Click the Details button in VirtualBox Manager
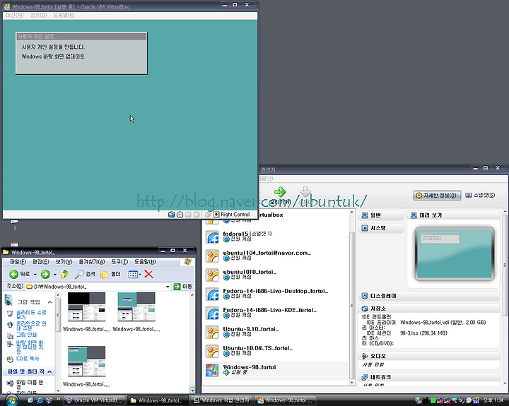Screen dimensions: 509x406 (437, 195)
